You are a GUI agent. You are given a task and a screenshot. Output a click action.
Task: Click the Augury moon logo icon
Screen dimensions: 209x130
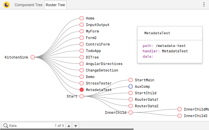click(x=6, y=5)
